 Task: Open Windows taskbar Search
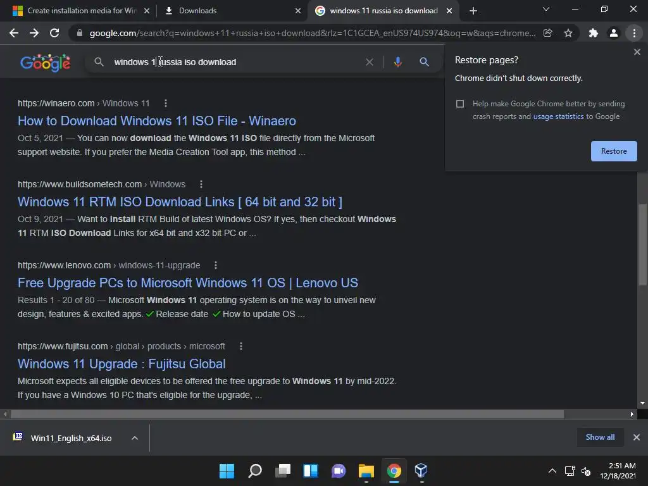(x=255, y=471)
